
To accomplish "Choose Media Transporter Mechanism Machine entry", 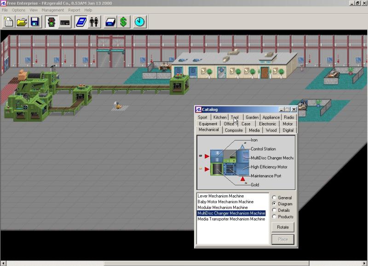I will pos(231,219).
